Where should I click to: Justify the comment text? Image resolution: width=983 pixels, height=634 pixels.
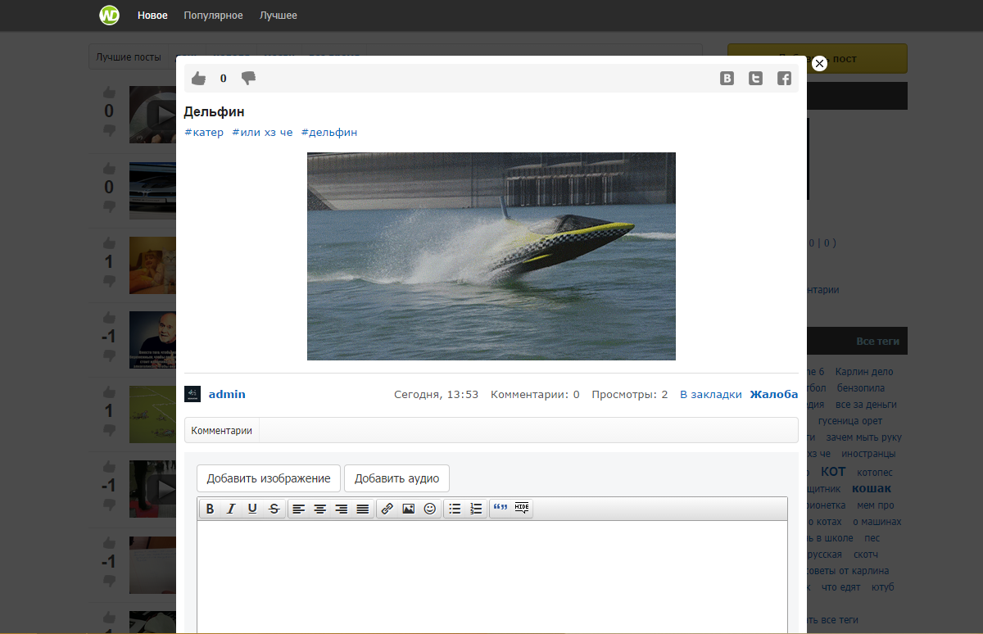tap(363, 509)
